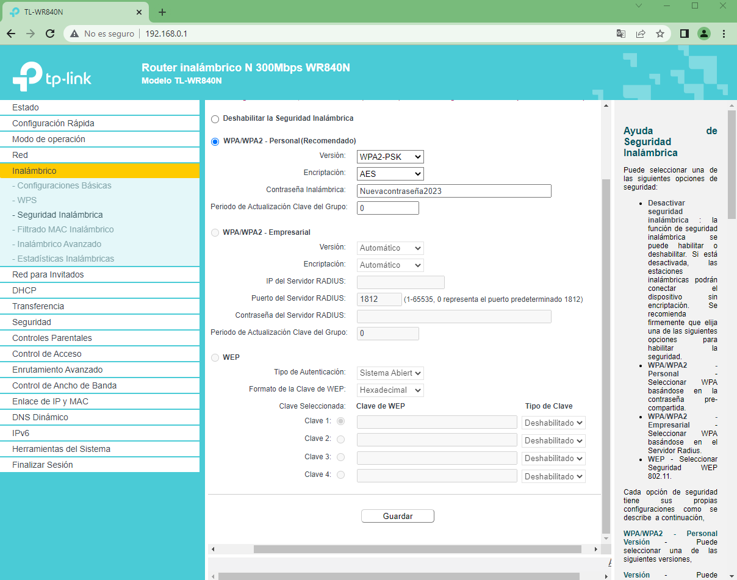Bookmark page with star icon
Viewport: 737px width, 580px height.
660,34
